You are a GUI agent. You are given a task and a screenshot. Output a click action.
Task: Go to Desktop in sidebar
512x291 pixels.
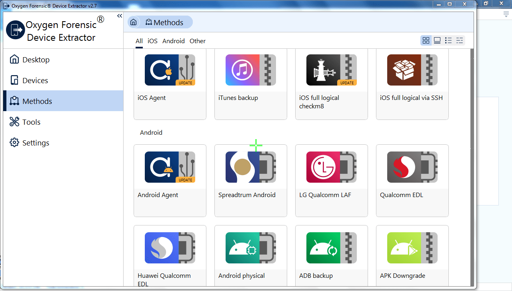63,60
